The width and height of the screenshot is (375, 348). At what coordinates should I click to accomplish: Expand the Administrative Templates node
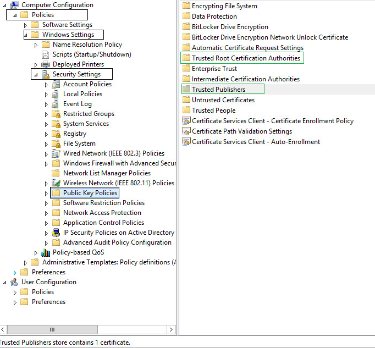click(x=25, y=262)
